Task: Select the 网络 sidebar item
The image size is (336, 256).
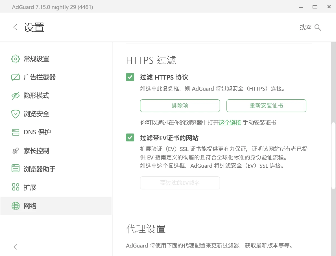Action: pyautogui.click(x=56, y=206)
